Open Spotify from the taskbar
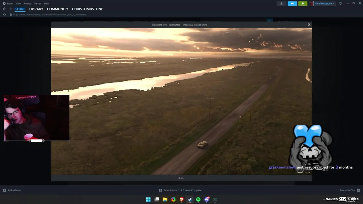The image size is (363, 204). point(198,199)
